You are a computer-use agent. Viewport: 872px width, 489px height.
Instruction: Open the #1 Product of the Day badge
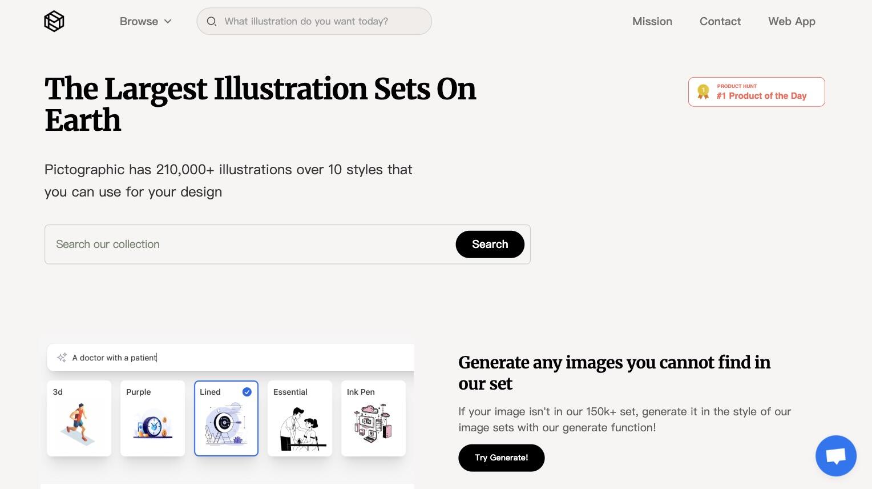coord(757,92)
